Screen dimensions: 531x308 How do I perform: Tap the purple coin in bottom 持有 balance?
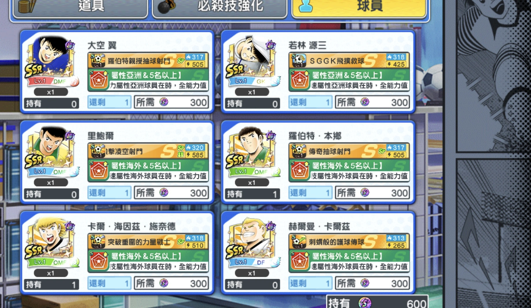(x=365, y=303)
